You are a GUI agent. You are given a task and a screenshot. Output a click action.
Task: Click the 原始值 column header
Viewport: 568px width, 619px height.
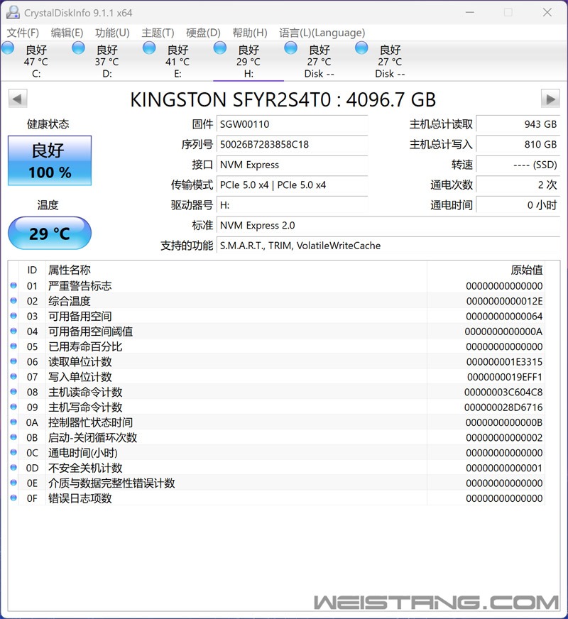pyautogui.click(x=527, y=270)
